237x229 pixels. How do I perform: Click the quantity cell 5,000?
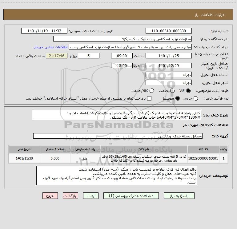[x=55, y=158]
